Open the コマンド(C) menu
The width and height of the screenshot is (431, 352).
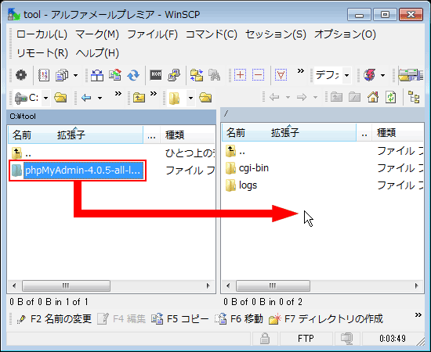click(212, 34)
